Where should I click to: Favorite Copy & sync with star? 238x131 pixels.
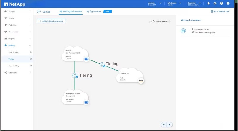tap(30, 52)
